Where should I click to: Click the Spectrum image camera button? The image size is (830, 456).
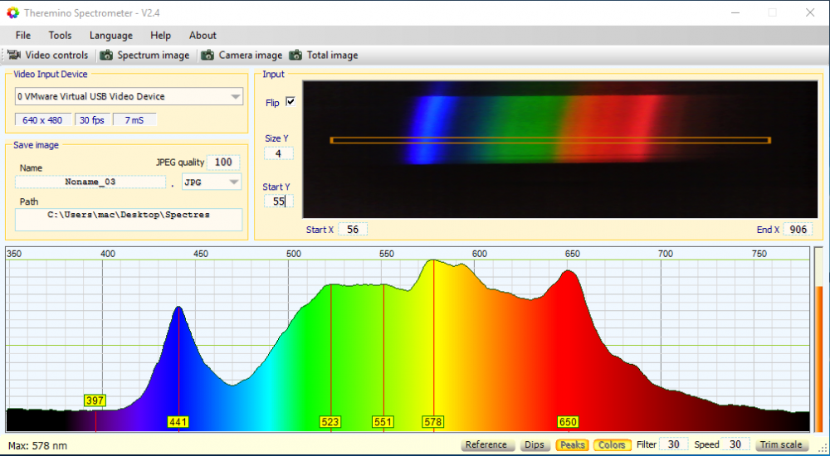point(144,55)
